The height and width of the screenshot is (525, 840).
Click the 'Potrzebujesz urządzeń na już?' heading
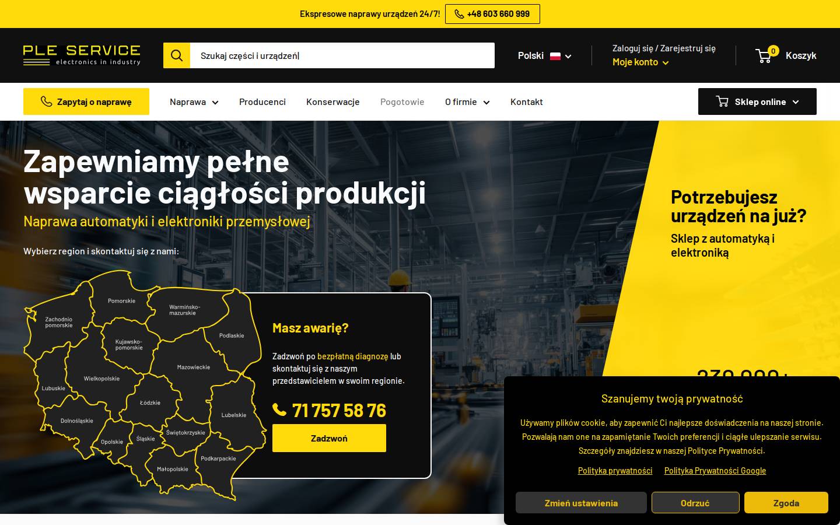pyautogui.click(x=738, y=206)
